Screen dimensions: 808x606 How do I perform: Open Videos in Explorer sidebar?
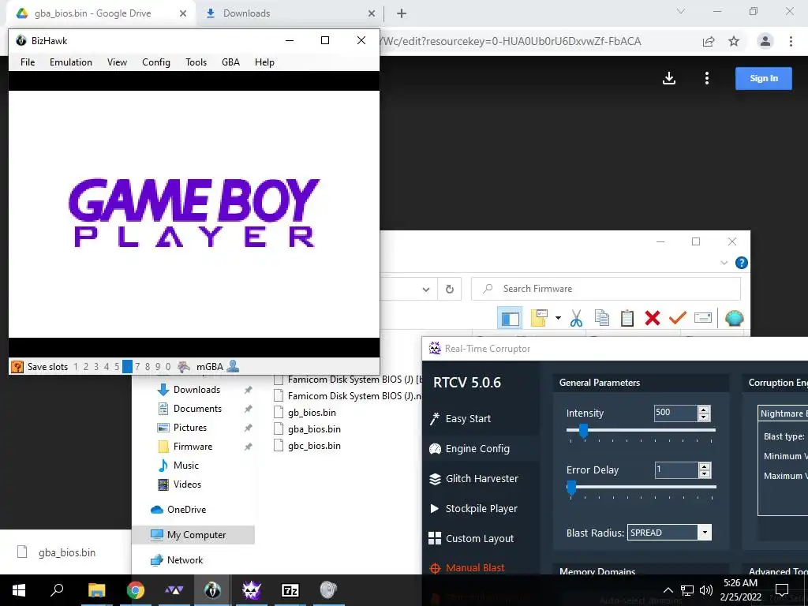187,484
